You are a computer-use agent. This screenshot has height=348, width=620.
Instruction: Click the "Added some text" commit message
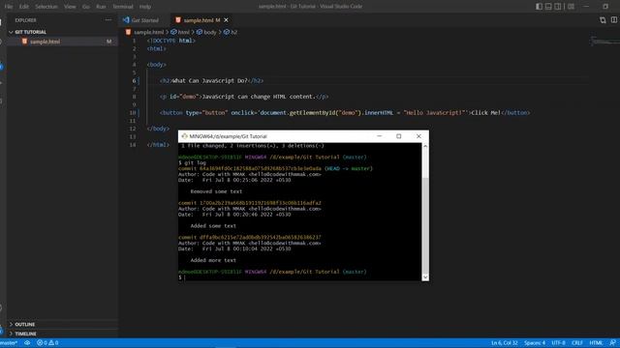point(213,225)
